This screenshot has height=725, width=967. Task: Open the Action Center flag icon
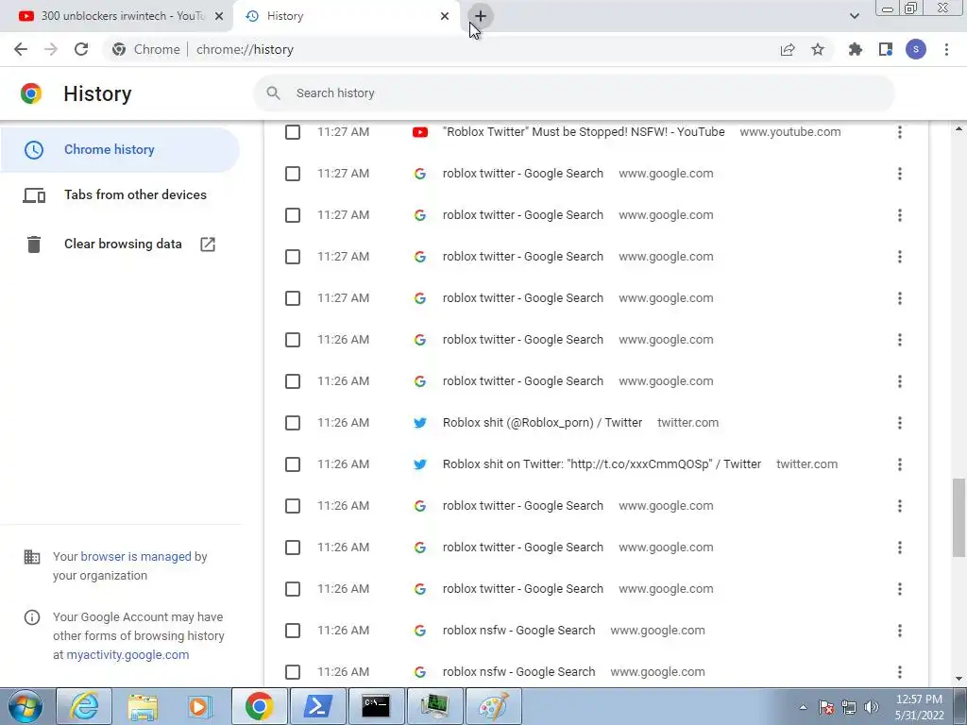click(x=826, y=707)
